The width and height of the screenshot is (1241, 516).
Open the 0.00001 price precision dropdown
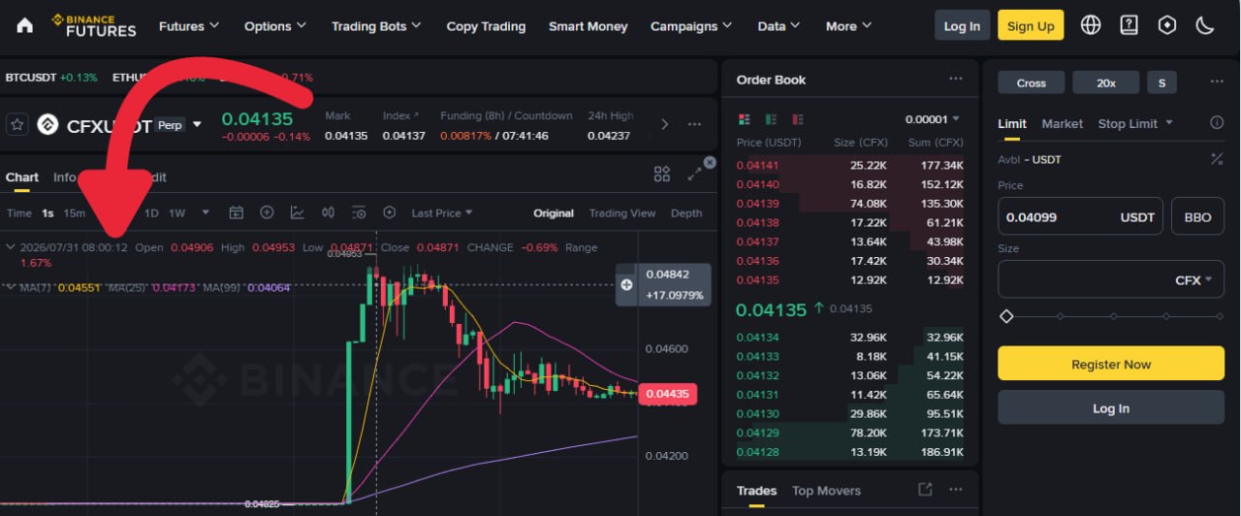click(933, 119)
